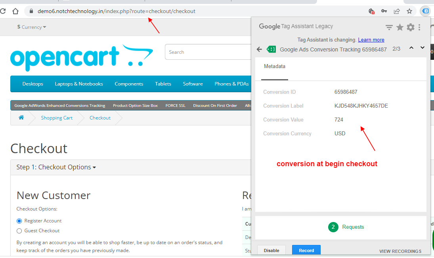Click the next-tag down chevron in Tag Assistant
The height and width of the screenshot is (258, 434).
(x=422, y=48)
